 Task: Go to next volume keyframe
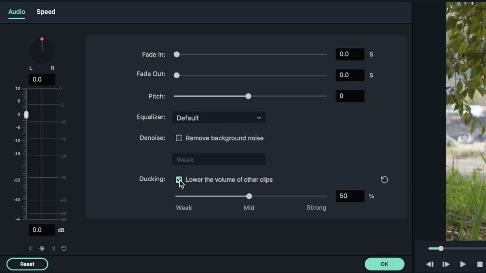click(x=53, y=249)
